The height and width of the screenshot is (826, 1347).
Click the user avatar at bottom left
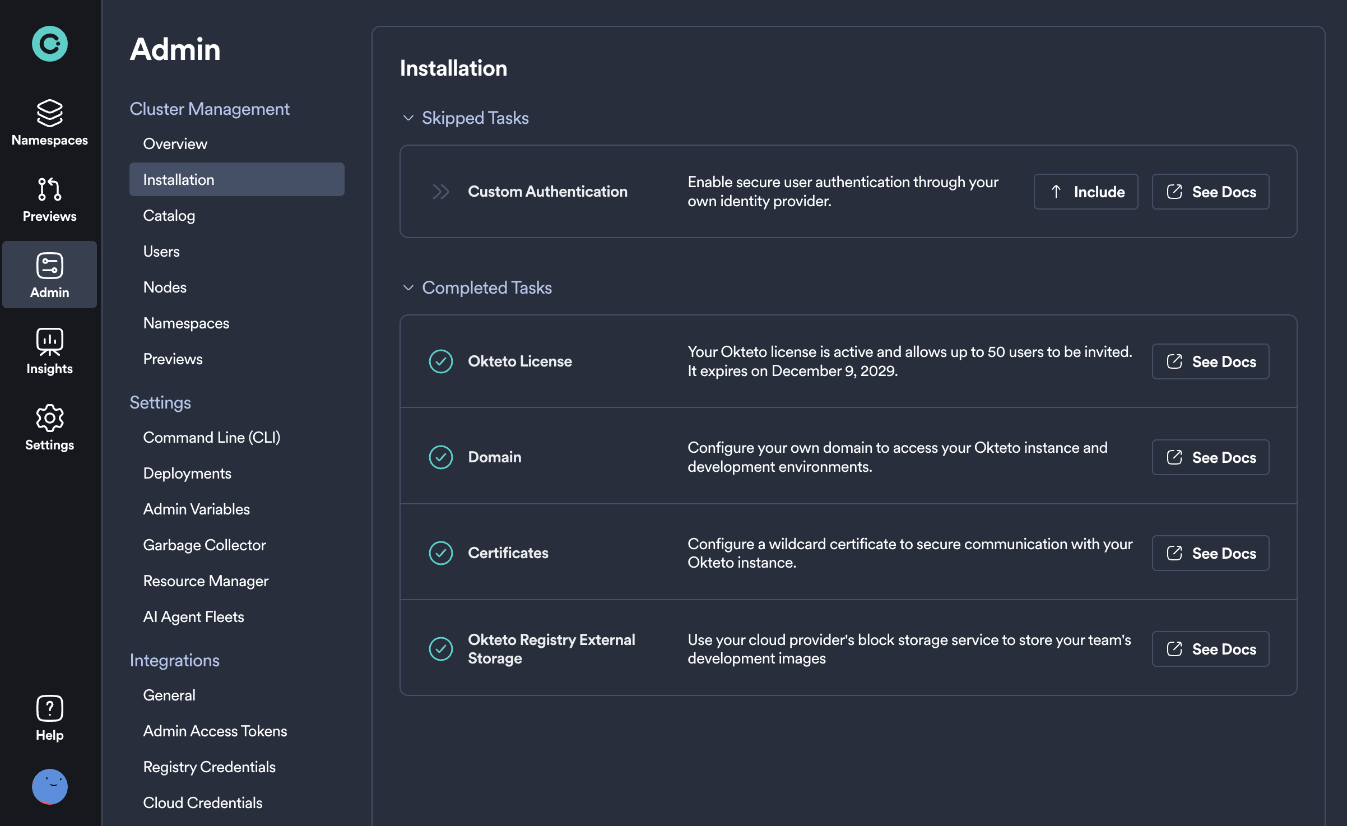(49, 786)
